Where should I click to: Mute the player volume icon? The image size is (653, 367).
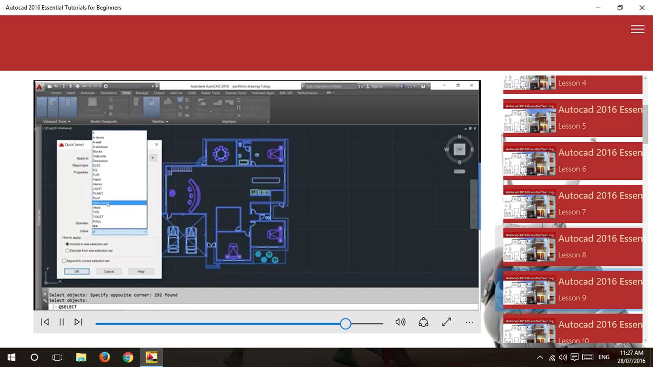point(400,322)
